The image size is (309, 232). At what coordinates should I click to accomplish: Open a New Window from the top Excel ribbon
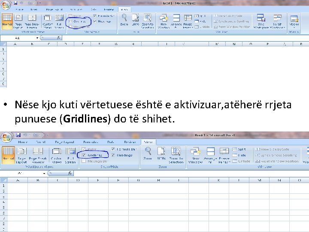[x=164, y=21]
